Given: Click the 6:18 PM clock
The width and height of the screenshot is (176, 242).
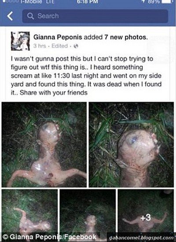Looking at the screenshot, I should click(x=88, y=2).
